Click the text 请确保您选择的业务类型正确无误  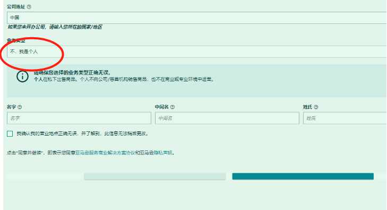pyautogui.click(x=73, y=73)
